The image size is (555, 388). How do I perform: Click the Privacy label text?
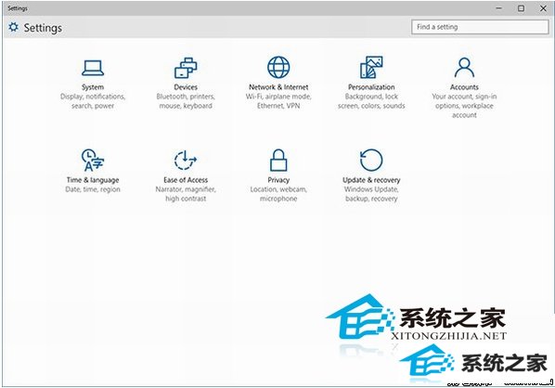coord(278,180)
